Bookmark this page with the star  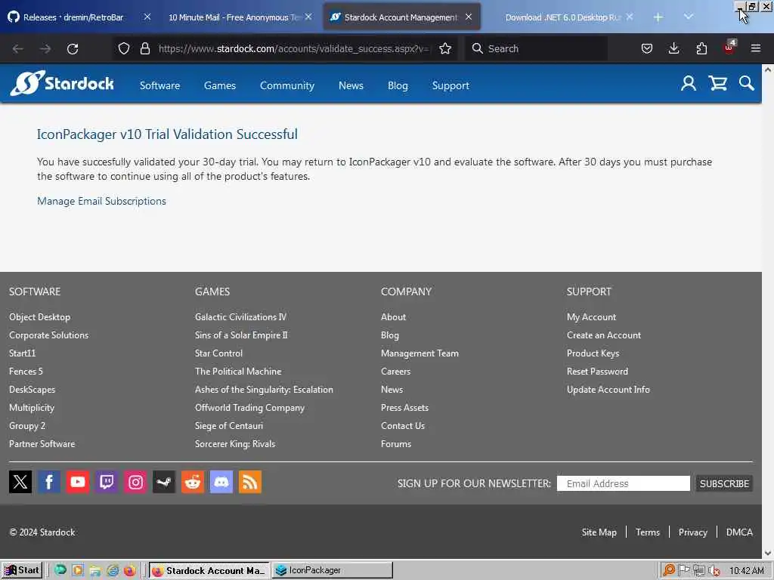tap(445, 48)
